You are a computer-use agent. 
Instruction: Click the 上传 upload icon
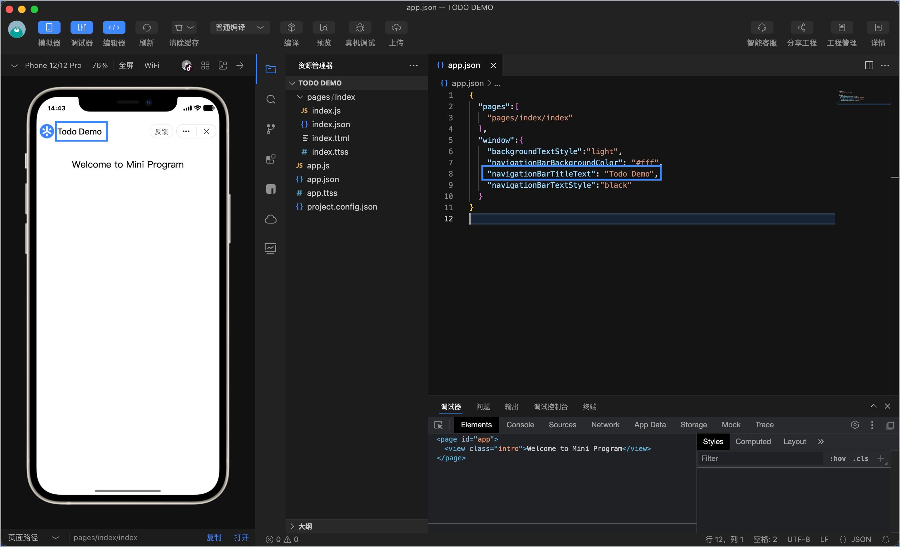(396, 27)
